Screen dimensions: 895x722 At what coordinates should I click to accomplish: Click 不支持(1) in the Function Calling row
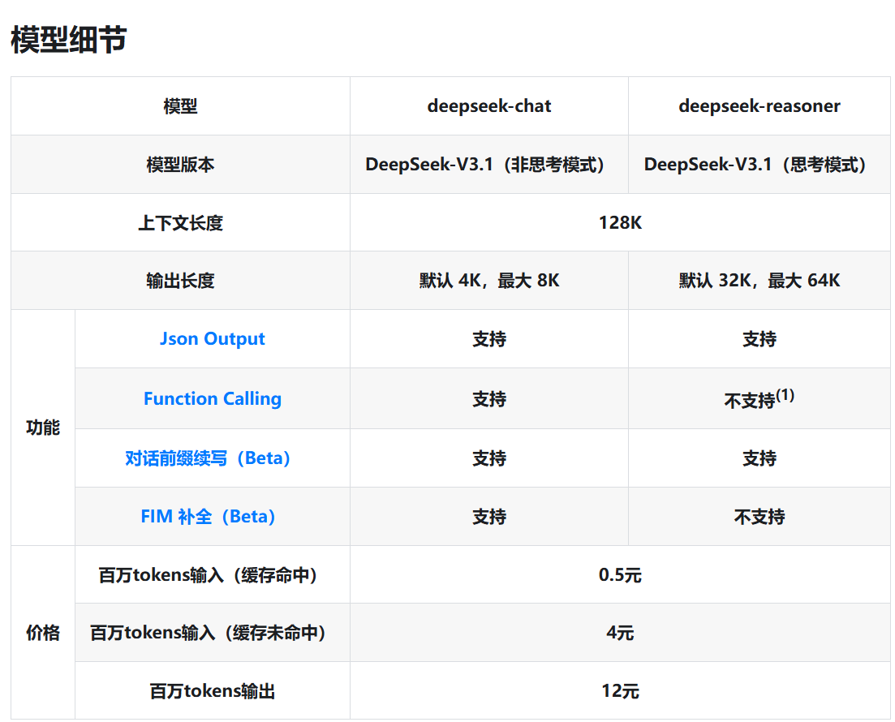point(759,398)
